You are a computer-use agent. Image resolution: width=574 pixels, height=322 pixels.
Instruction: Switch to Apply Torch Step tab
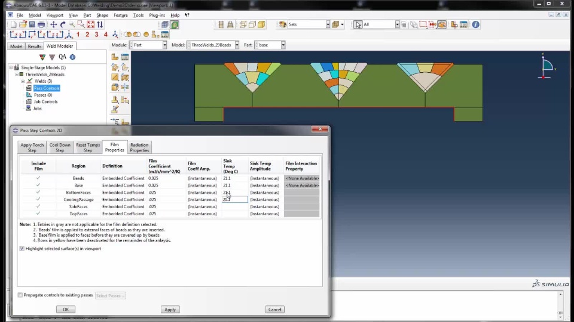(32, 147)
